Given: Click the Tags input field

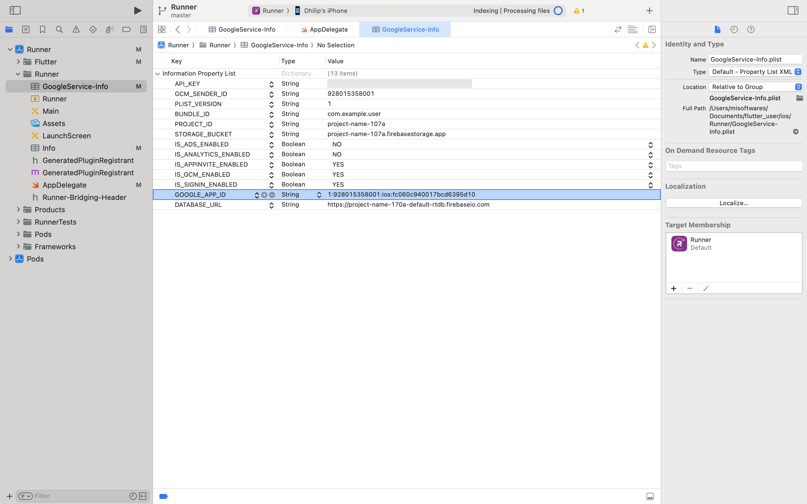Looking at the screenshot, I should [x=734, y=166].
